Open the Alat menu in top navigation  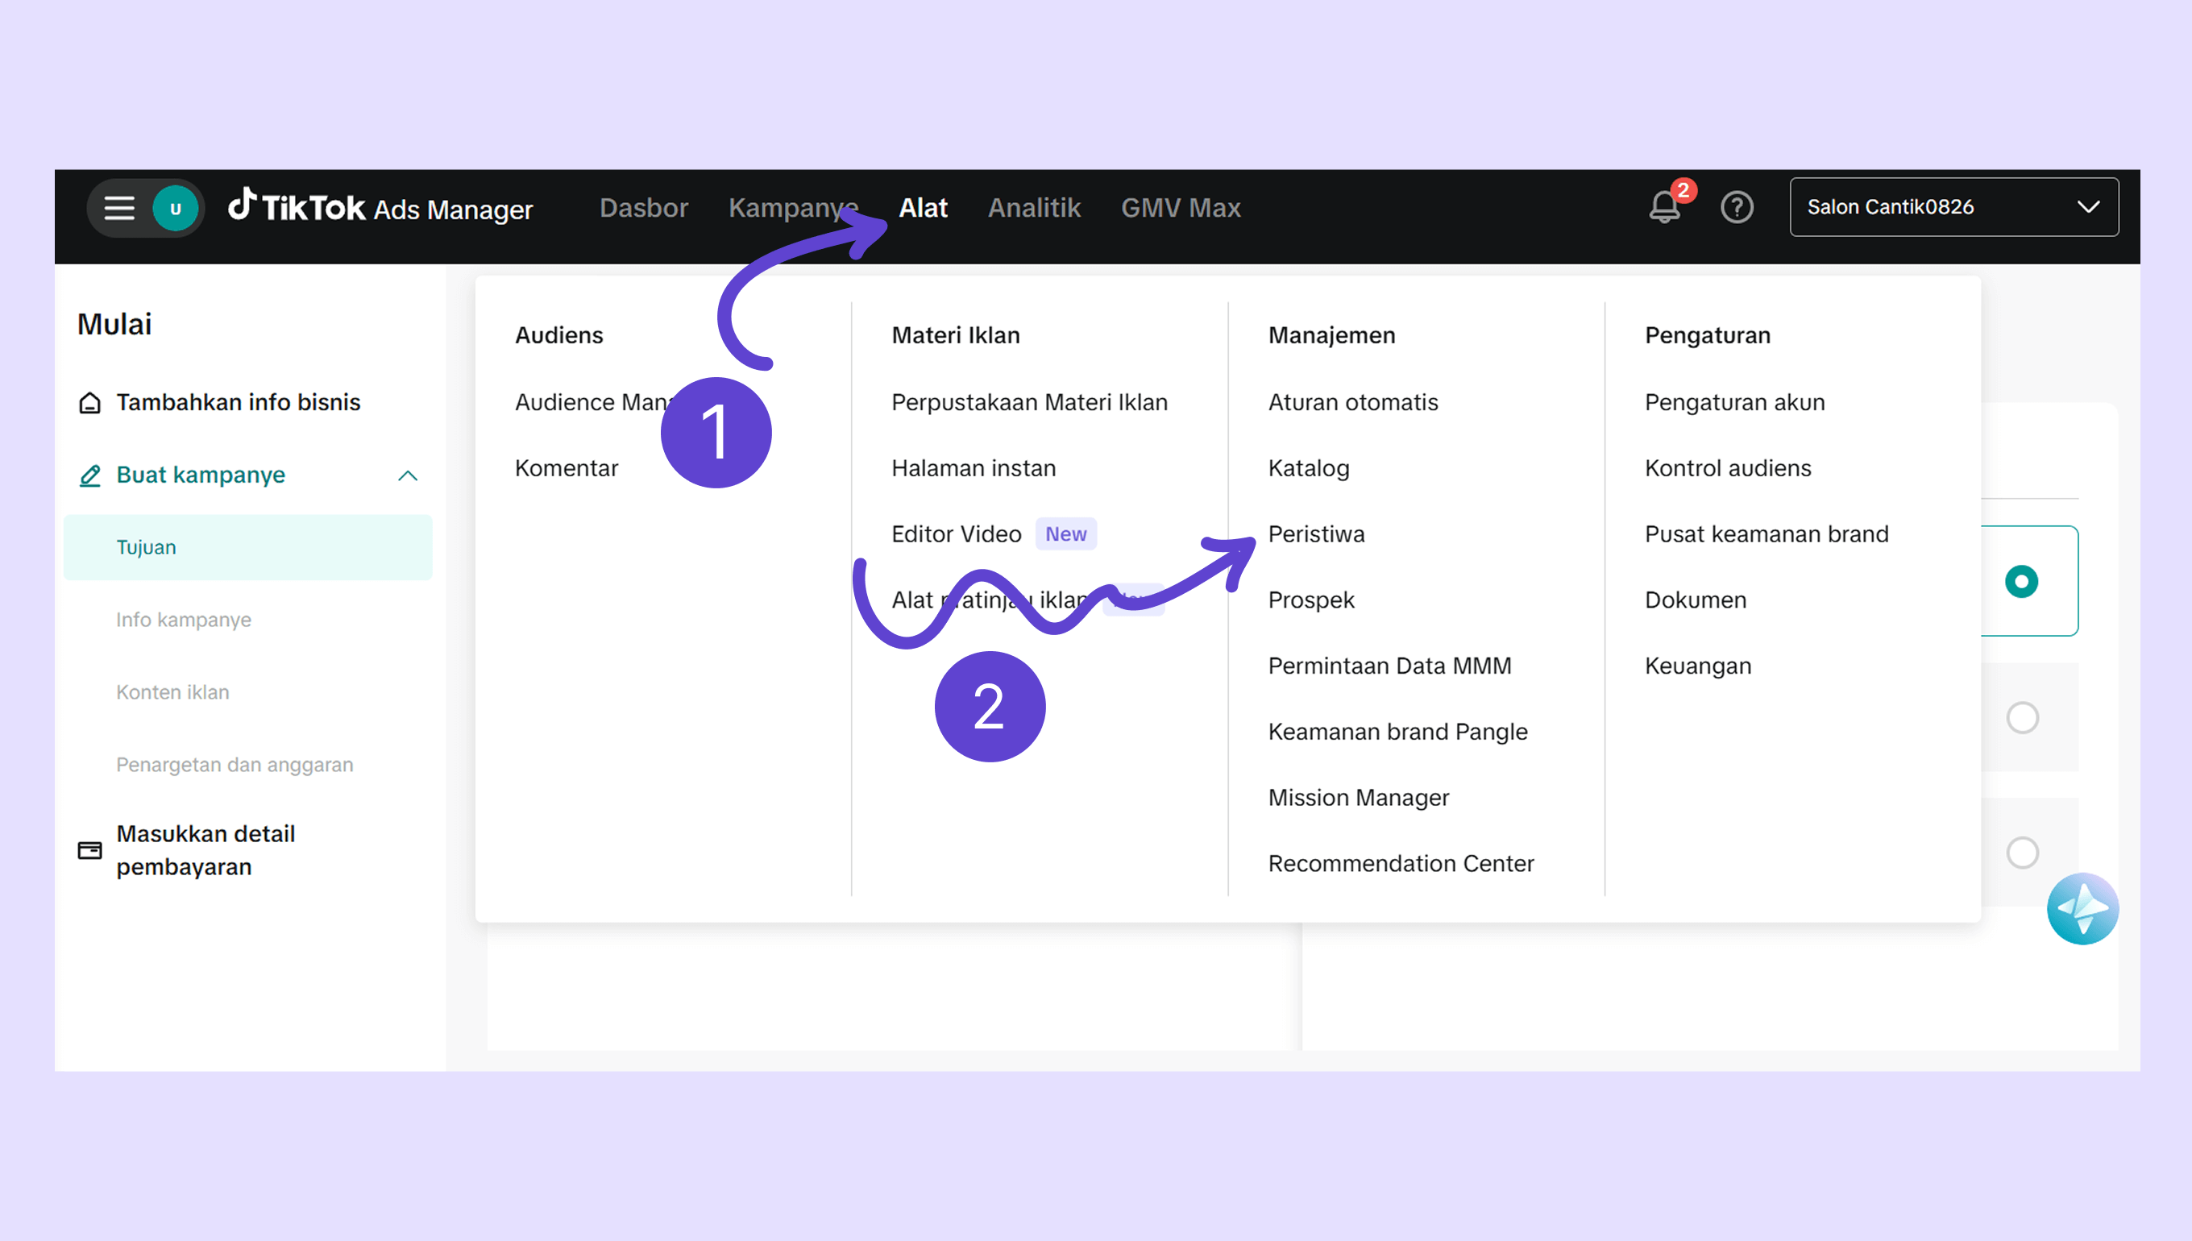[923, 208]
